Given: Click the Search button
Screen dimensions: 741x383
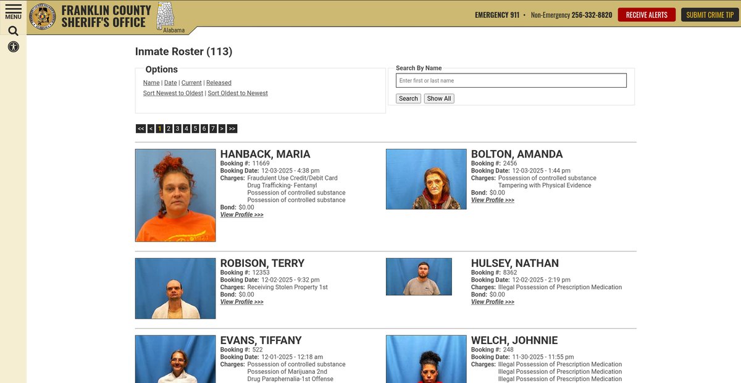Looking at the screenshot, I should (408, 98).
